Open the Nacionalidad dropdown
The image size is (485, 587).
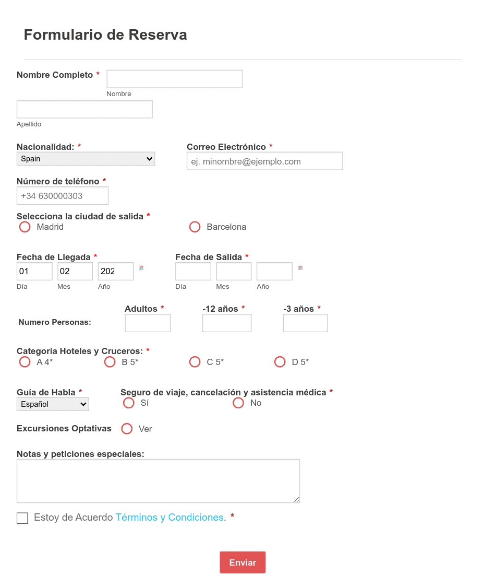coord(86,158)
